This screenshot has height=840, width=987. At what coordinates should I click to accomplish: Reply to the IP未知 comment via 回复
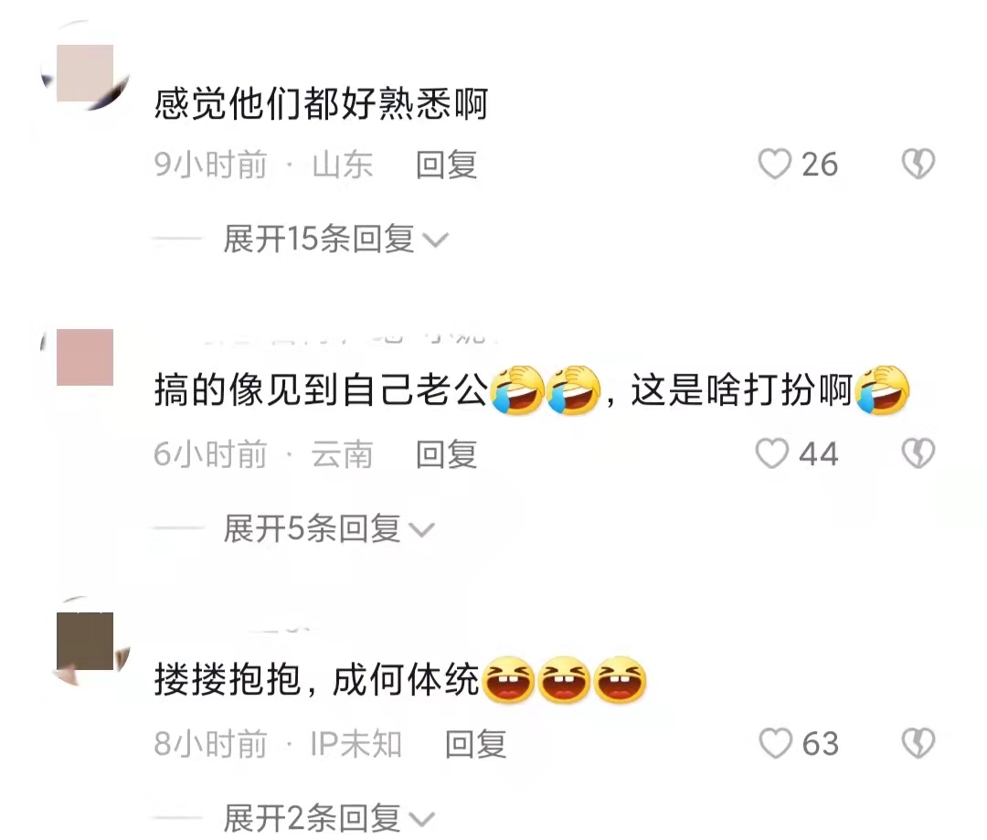point(476,744)
